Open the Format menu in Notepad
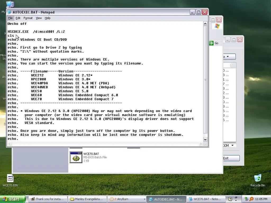Viewport: 271px width, 203px height. click(28, 18)
